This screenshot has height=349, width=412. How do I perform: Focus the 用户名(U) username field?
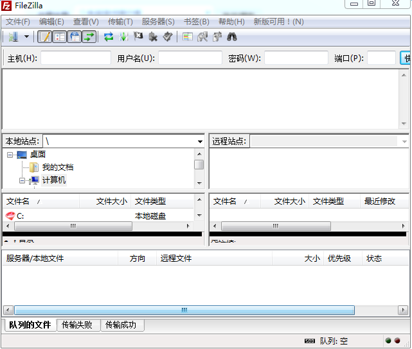190,58
